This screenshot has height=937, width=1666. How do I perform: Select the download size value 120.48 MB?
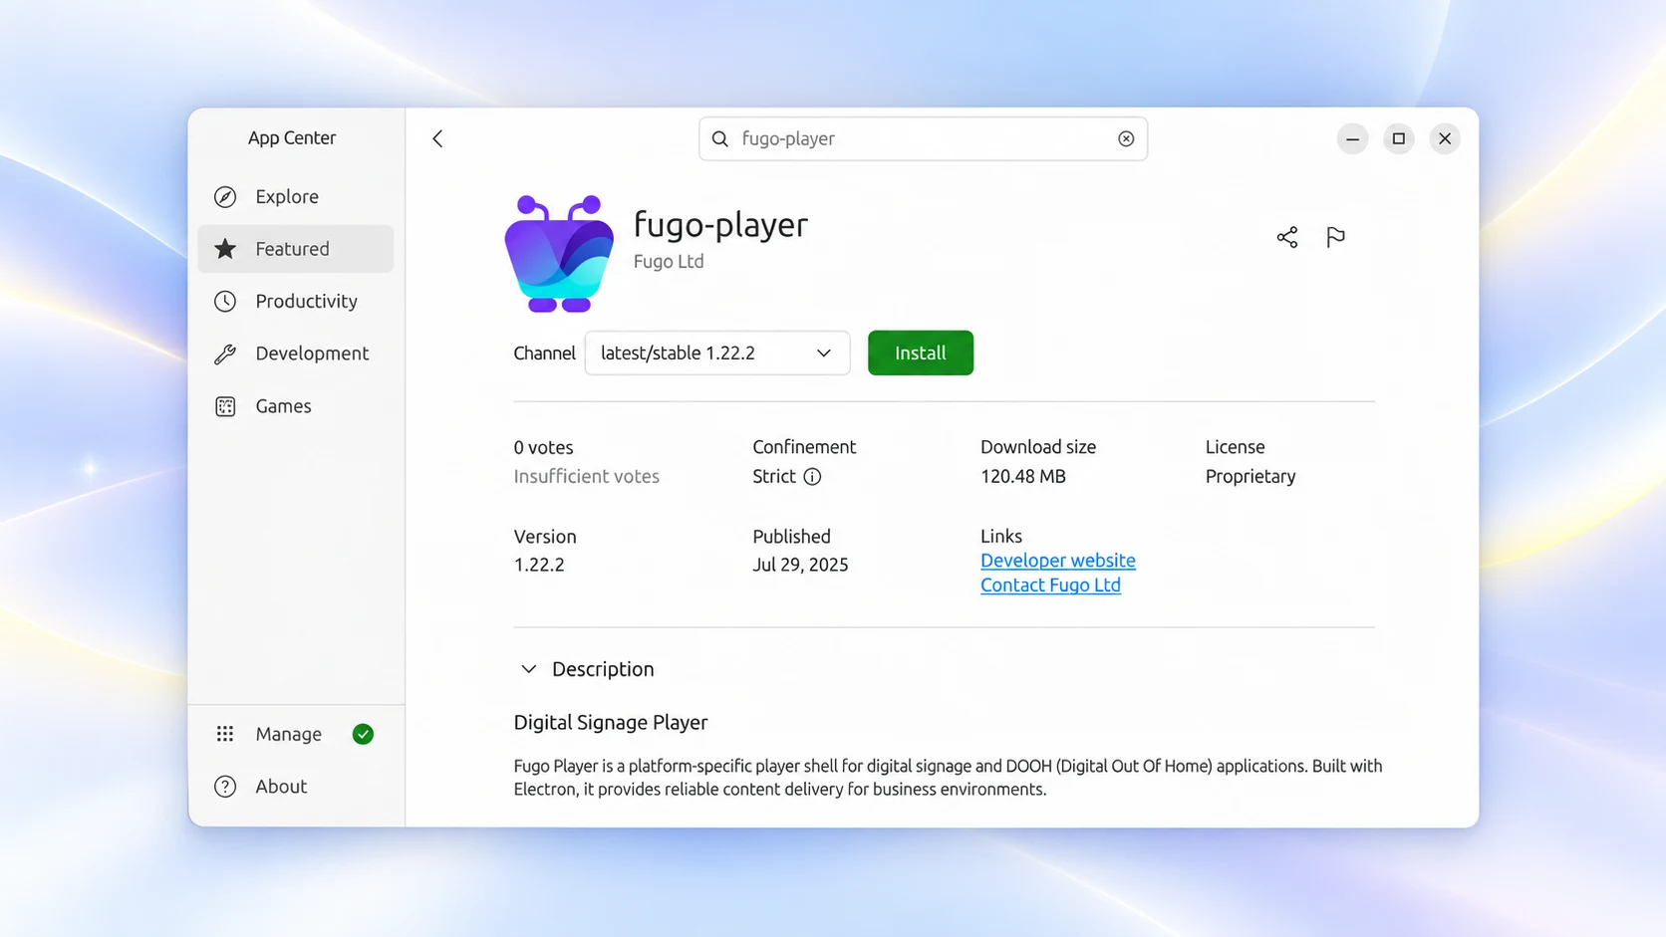[1023, 477]
